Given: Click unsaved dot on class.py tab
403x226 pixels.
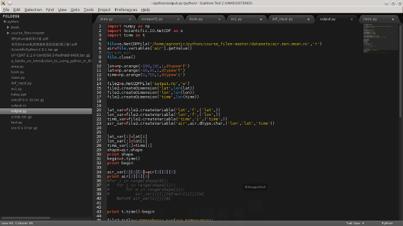Looking at the screenshot, I should (x=392, y=19).
